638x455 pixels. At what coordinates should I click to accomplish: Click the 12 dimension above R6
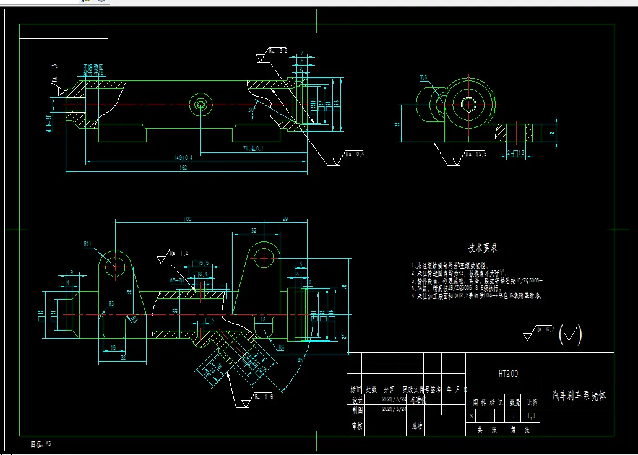click(x=263, y=320)
